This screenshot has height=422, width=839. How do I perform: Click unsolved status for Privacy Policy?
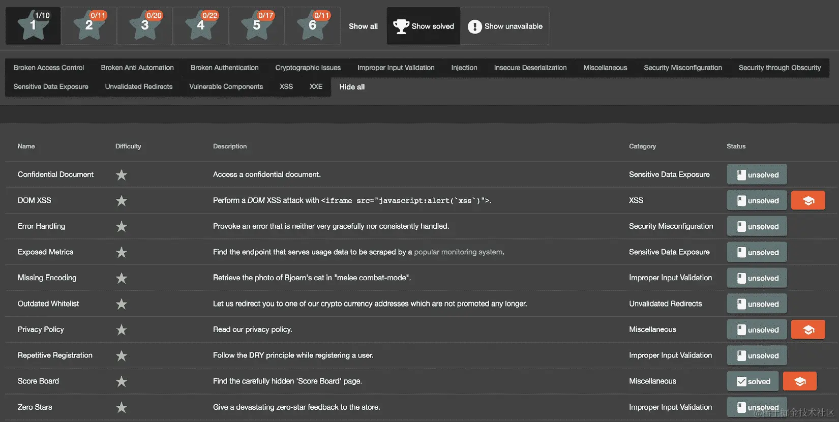pyautogui.click(x=757, y=329)
